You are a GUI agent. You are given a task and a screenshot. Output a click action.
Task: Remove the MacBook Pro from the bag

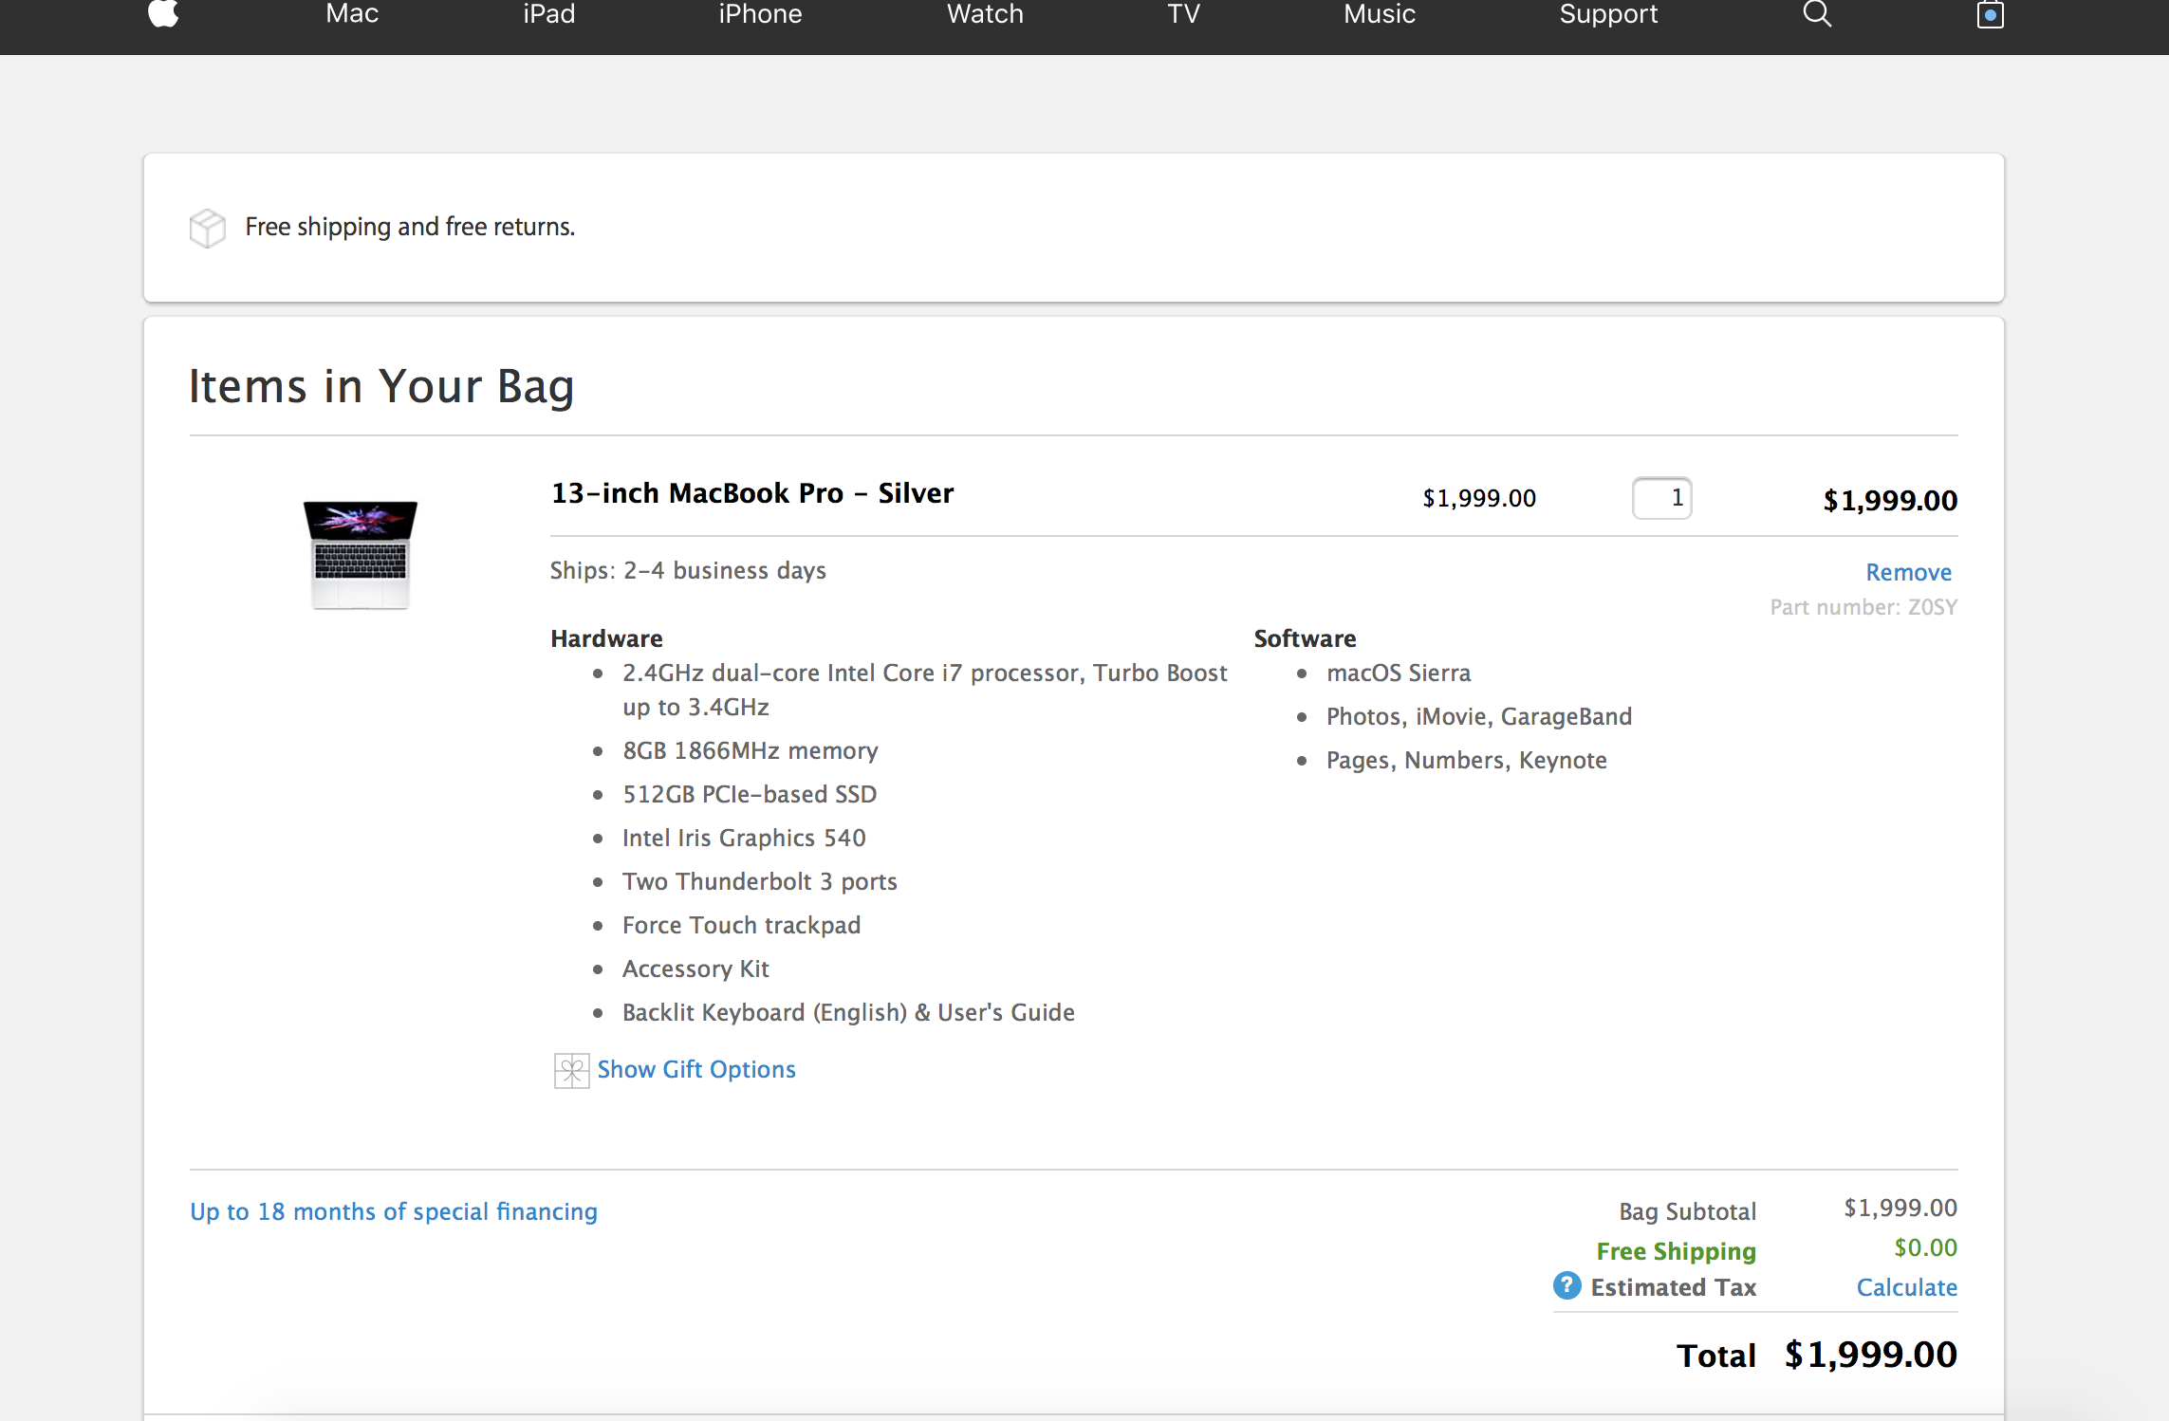pos(1908,572)
